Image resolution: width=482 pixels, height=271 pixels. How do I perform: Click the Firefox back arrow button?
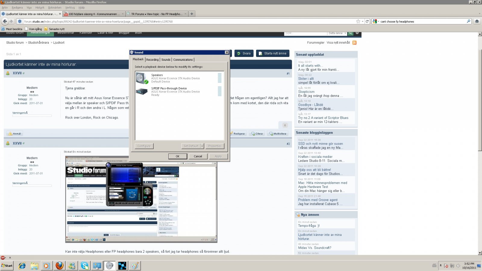[x=5, y=21]
